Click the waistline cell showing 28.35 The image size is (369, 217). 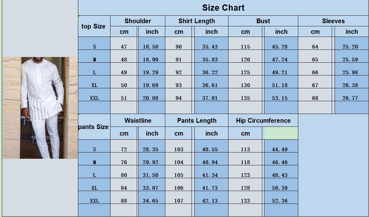pos(151,146)
